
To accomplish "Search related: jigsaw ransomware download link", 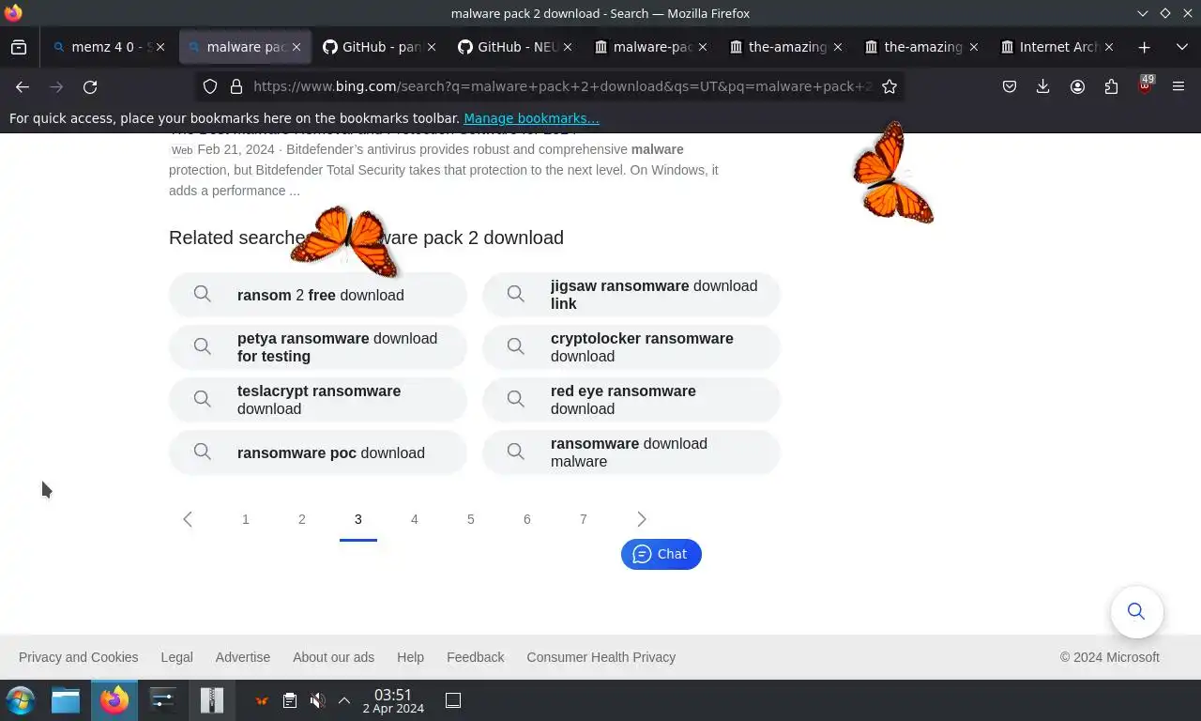I will pyautogui.click(x=631, y=295).
